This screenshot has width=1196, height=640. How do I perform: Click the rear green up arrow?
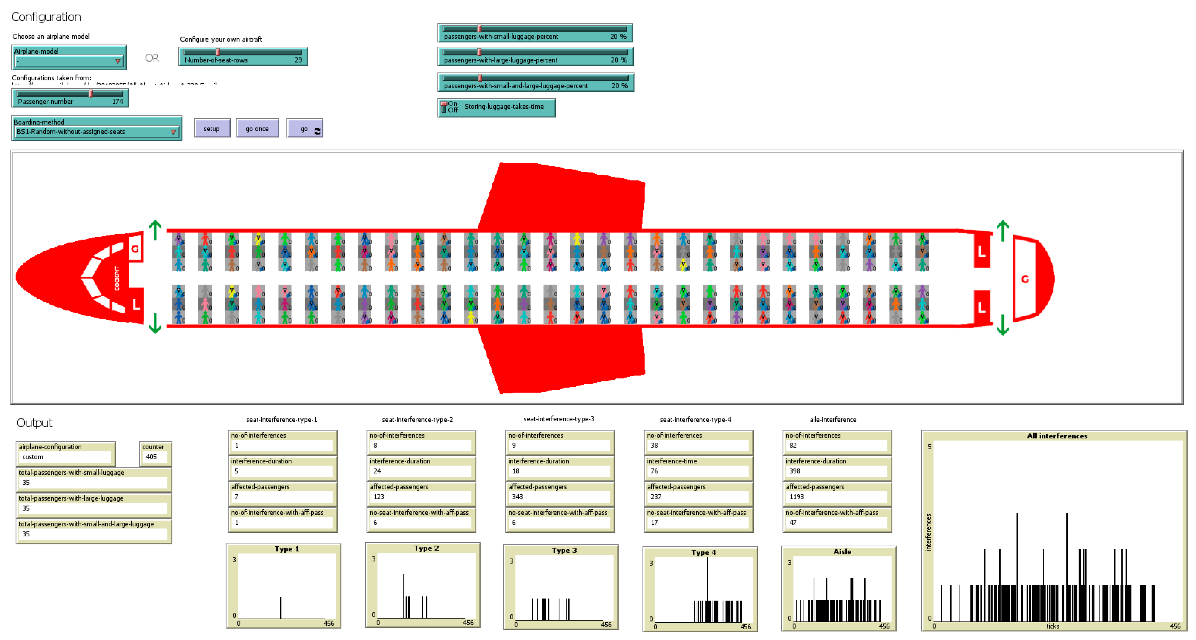[1003, 230]
